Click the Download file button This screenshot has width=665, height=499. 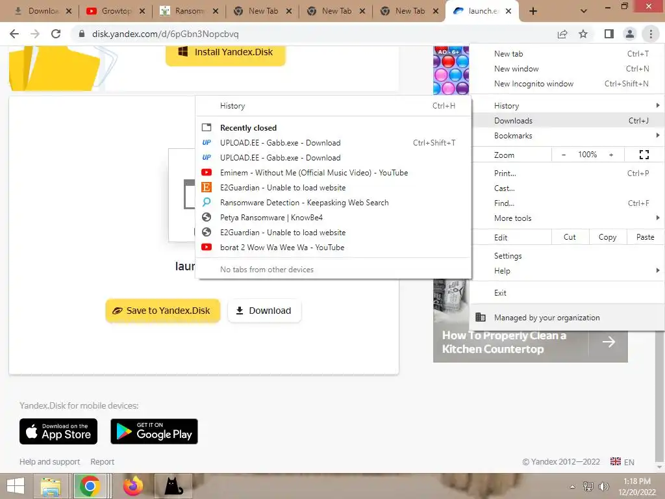(x=265, y=311)
